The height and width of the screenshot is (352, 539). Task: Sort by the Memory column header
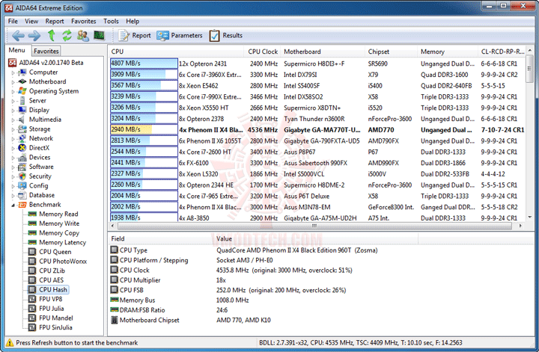tap(448, 52)
